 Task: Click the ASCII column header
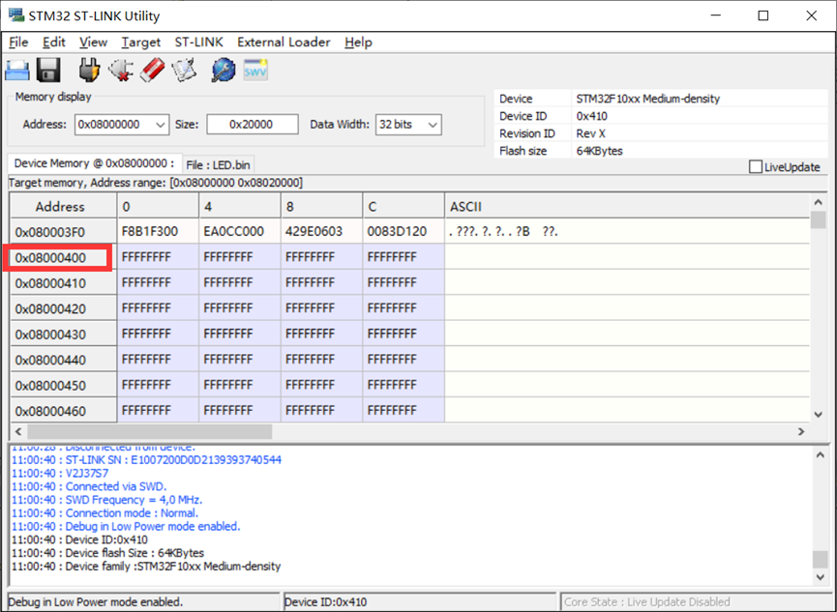[x=627, y=207]
